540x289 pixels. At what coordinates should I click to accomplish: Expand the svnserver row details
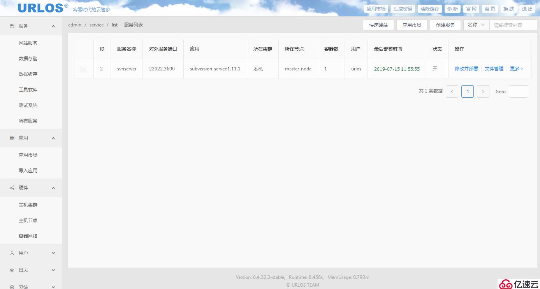84,69
